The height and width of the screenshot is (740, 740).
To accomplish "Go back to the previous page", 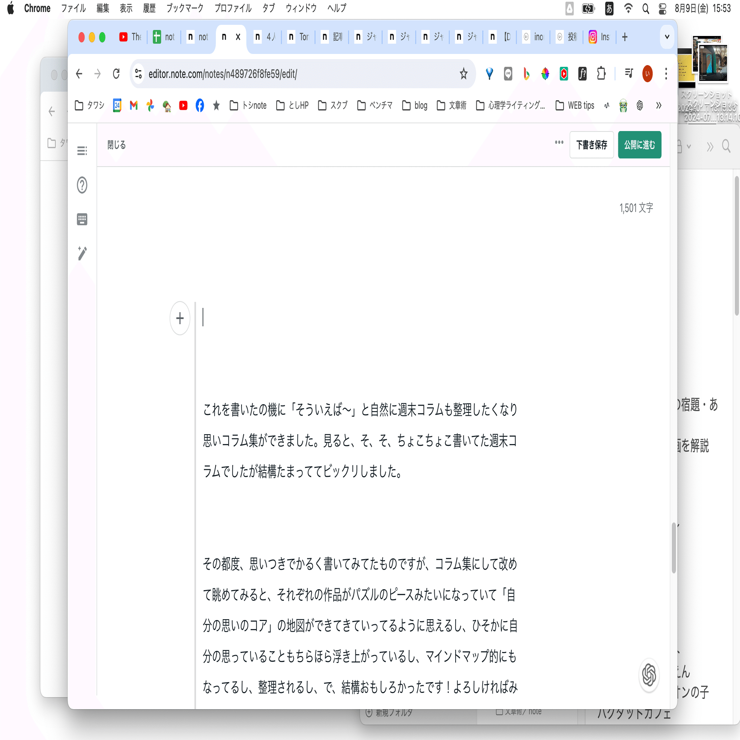I will click(79, 74).
